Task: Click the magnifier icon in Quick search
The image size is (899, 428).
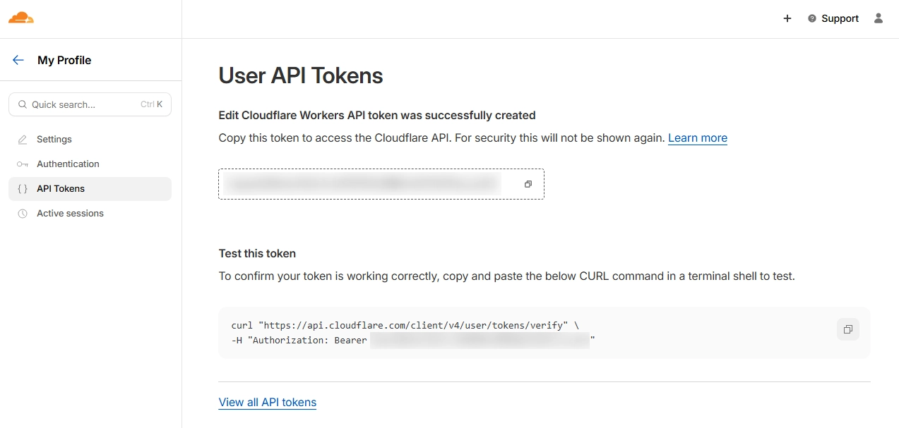Action: tap(23, 104)
